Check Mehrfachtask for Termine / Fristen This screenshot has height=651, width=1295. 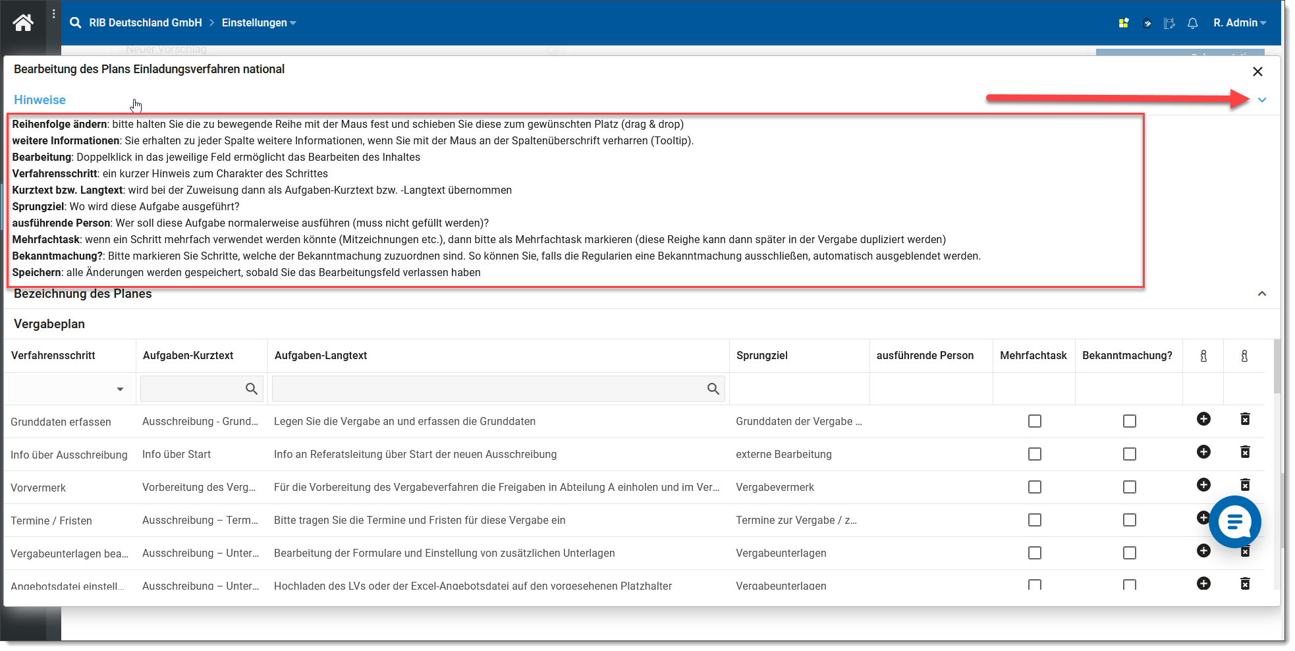coord(1035,520)
